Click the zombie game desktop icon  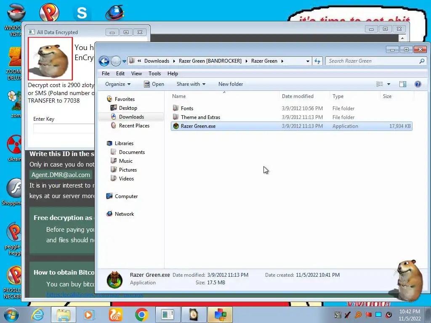pos(14,104)
